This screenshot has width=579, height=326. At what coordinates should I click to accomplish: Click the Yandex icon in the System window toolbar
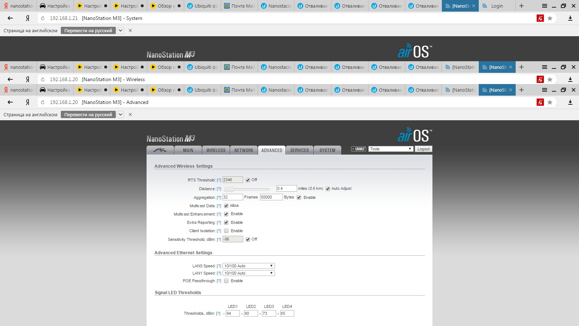coord(28,18)
